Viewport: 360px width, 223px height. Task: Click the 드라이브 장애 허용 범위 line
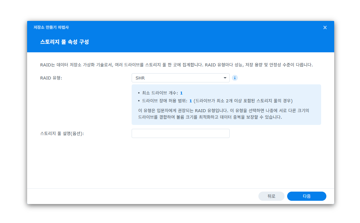(x=215, y=101)
